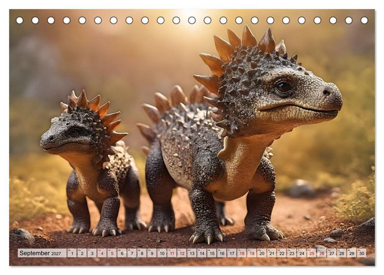Choose date 6 in the calendar strip
Image resolution: width=384 pixels, height=275 pixels.
tap(122, 253)
